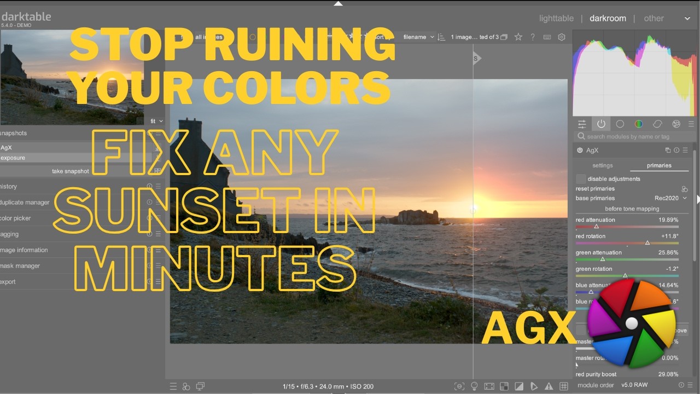Switch to lighttable view
Screen dimensions: 700x394
556,18
